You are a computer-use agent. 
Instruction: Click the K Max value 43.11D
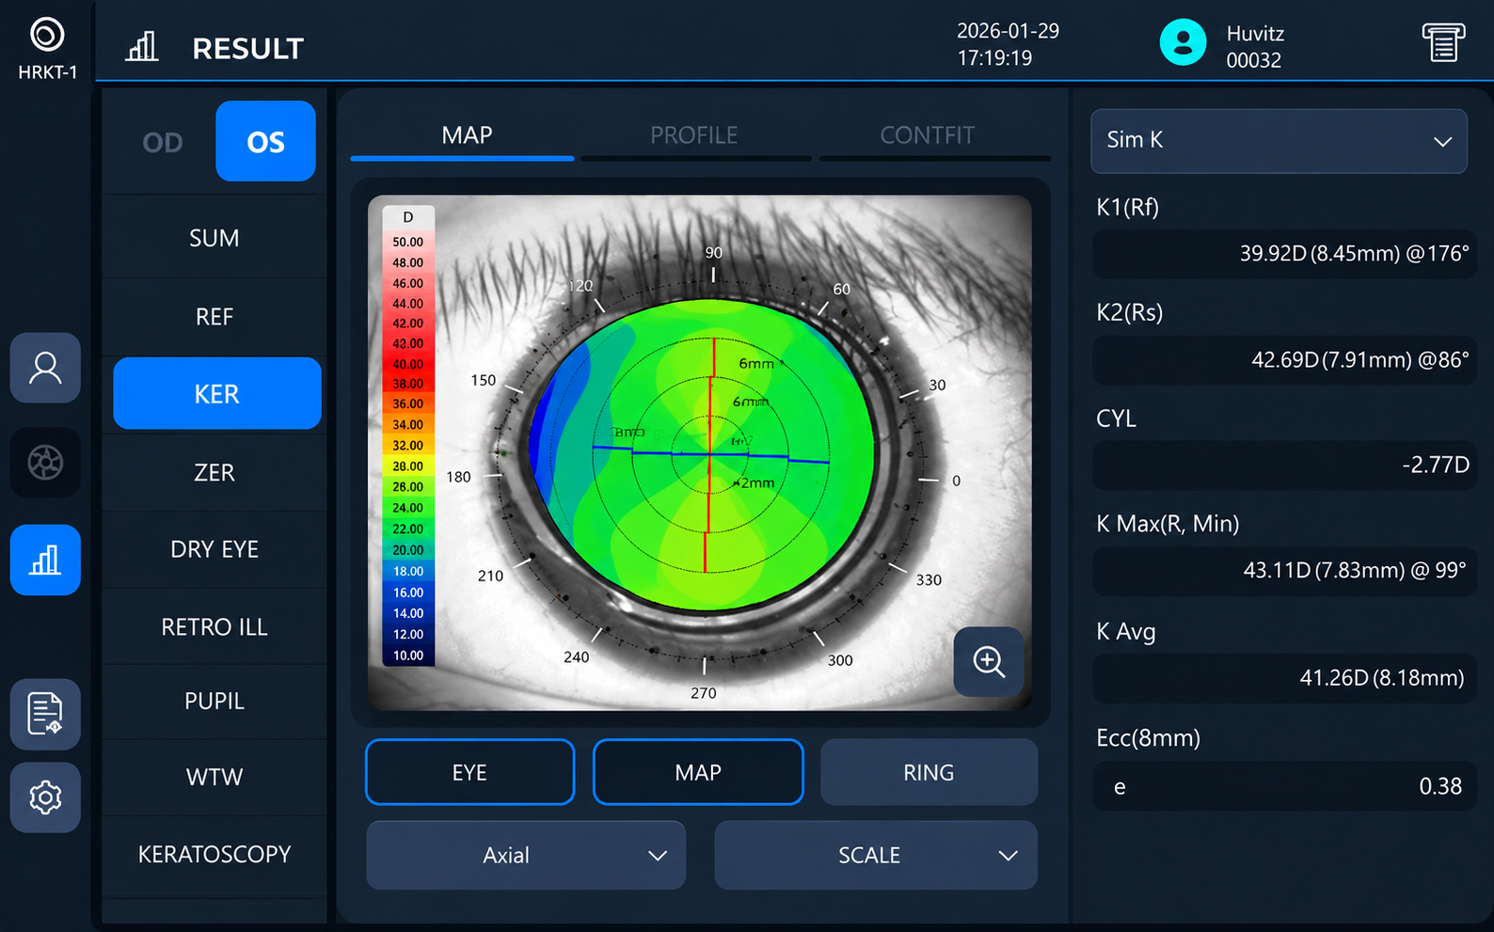click(x=1284, y=570)
